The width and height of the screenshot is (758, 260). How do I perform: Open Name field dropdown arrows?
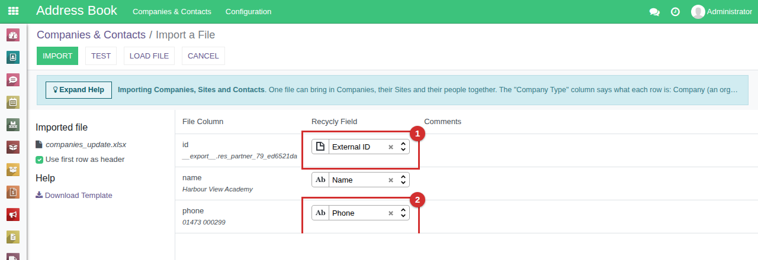pyautogui.click(x=403, y=180)
